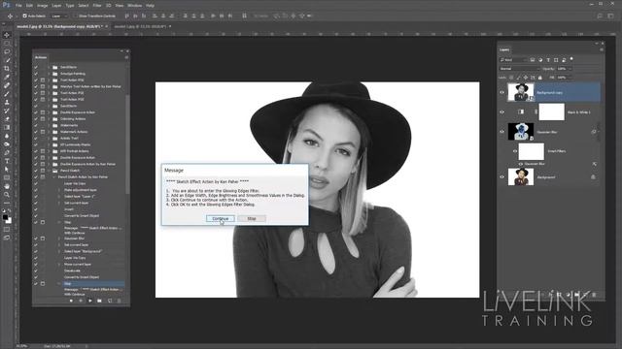Click the Stop recording icon in Actions panel
This screenshot has width=622, height=349.
tap(71, 301)
